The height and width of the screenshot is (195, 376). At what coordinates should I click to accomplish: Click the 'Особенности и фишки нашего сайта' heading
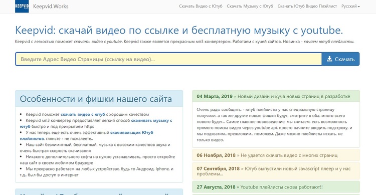96,99
